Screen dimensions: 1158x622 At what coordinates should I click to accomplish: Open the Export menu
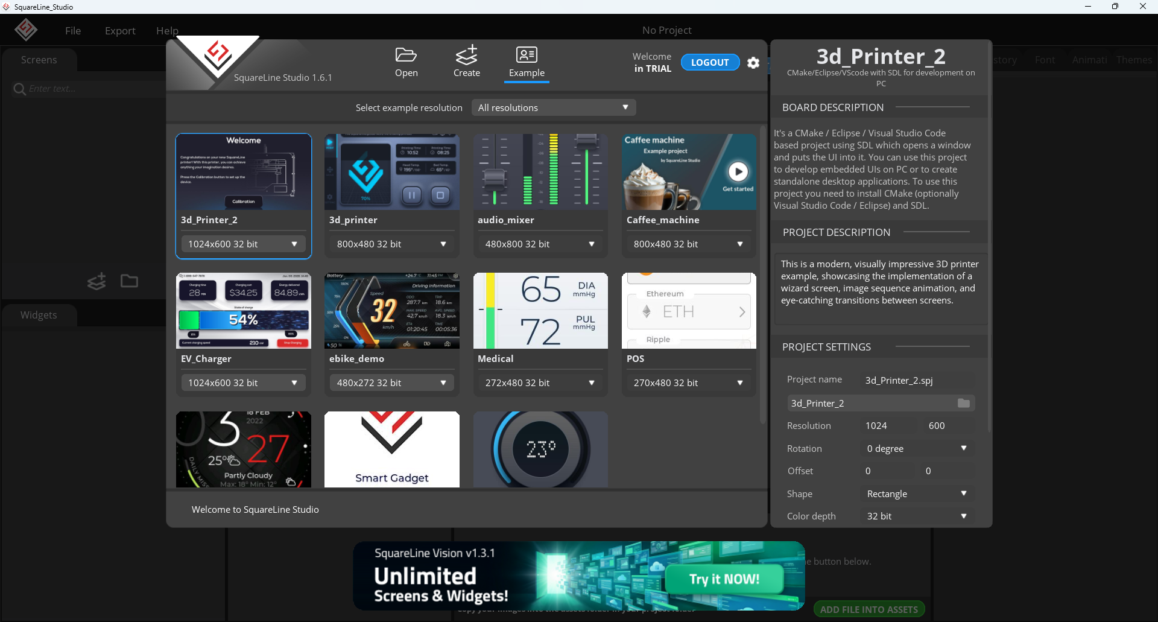click(120, 31)
